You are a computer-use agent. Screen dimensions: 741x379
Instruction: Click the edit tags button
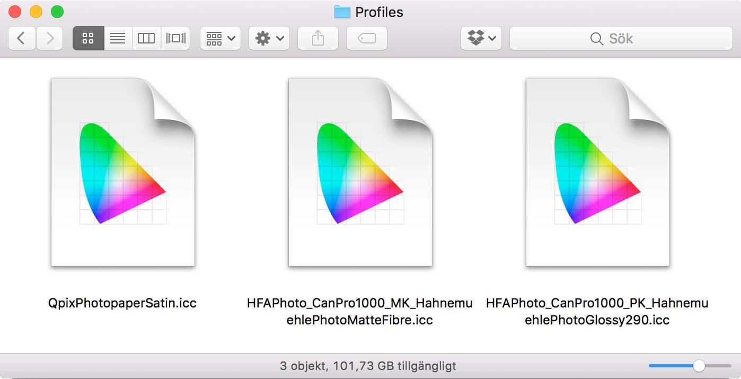(x=367, y=38)
